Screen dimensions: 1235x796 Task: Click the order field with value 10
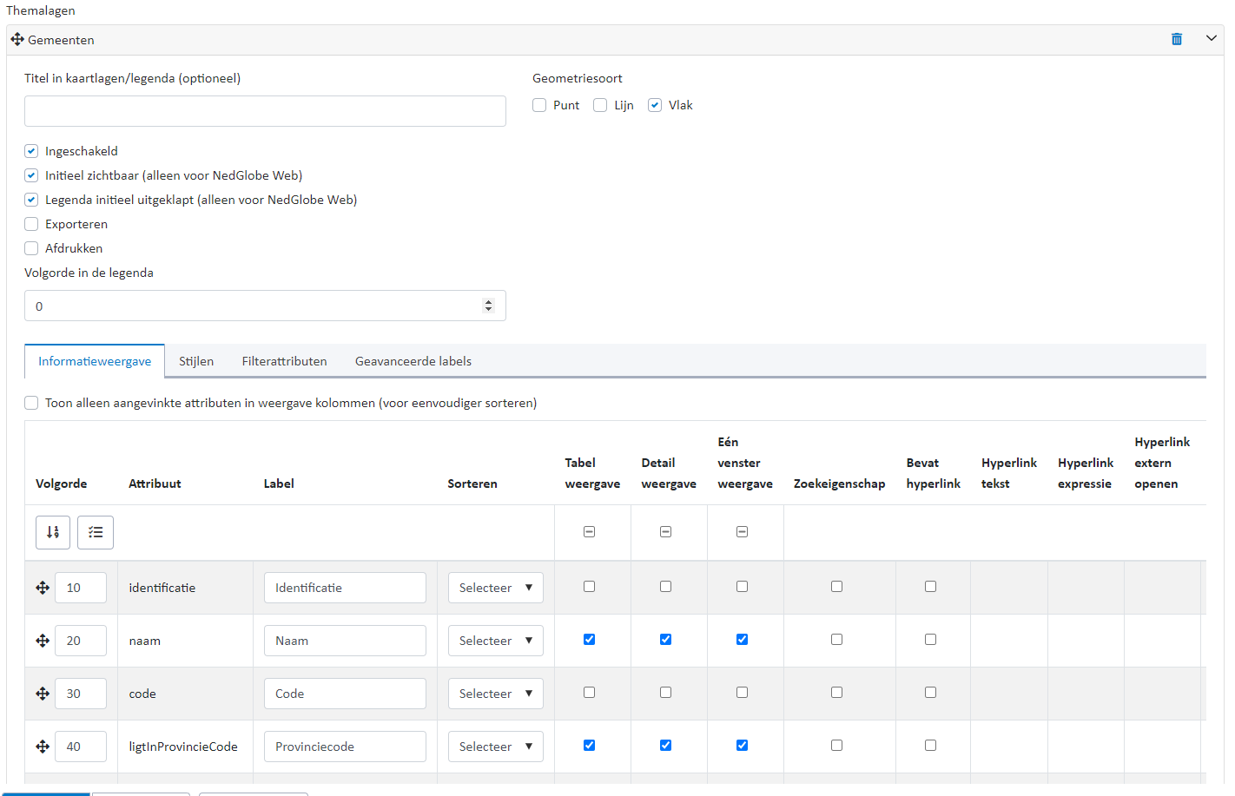(81, 588)
